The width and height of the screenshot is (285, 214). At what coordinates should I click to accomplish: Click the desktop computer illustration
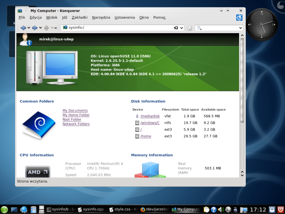(52, 68)
